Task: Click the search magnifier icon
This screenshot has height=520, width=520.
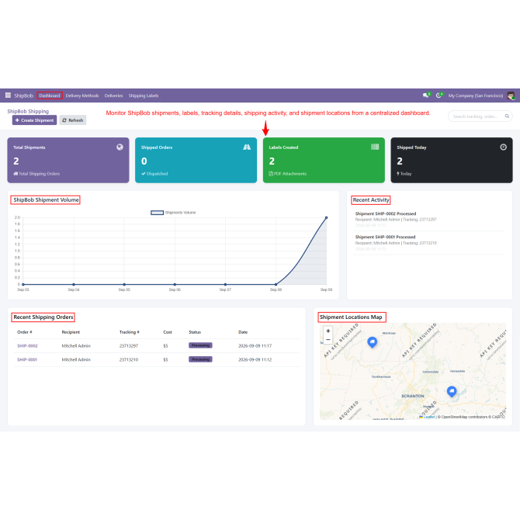Action: [507, 116]
